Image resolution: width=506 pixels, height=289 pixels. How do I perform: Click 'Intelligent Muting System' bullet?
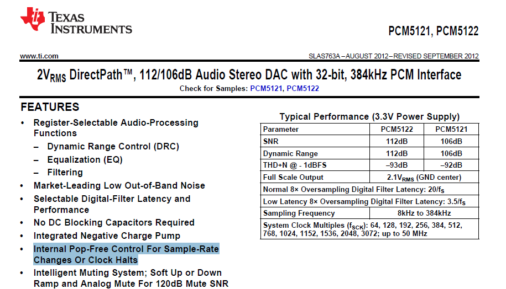pos(131,278)
